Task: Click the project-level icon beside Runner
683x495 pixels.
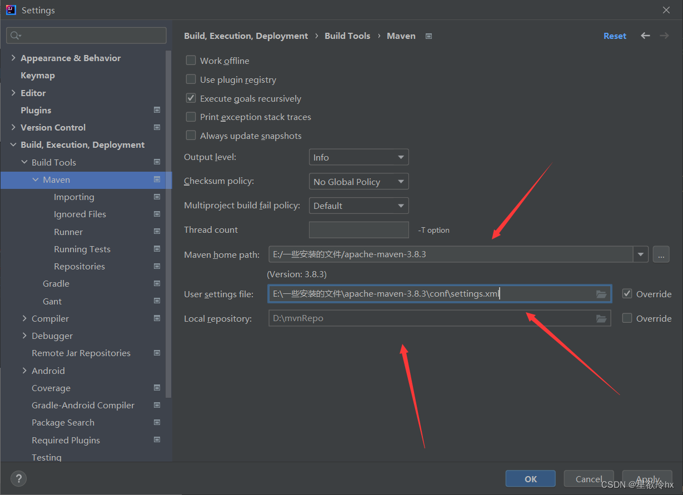Action: pos(157,232)
